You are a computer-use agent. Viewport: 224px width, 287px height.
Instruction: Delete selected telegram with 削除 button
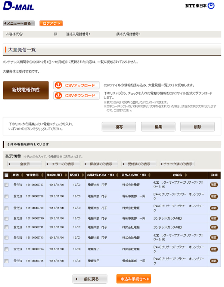tap(197, 126)
